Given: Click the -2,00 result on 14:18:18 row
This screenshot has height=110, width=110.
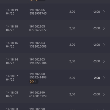Looking at the screenshot, I should tap(97, 28).
